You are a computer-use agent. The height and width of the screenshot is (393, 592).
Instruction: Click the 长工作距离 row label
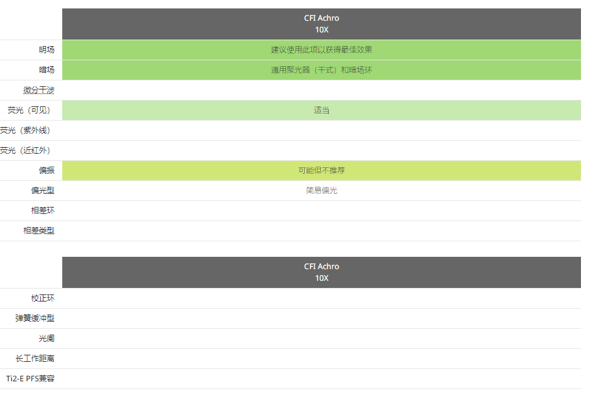35,359
